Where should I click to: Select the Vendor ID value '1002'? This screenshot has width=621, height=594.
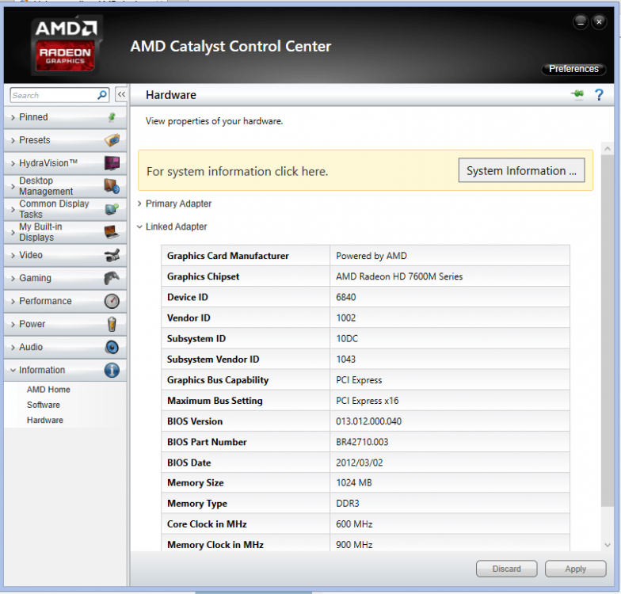(x=345, y=318)
